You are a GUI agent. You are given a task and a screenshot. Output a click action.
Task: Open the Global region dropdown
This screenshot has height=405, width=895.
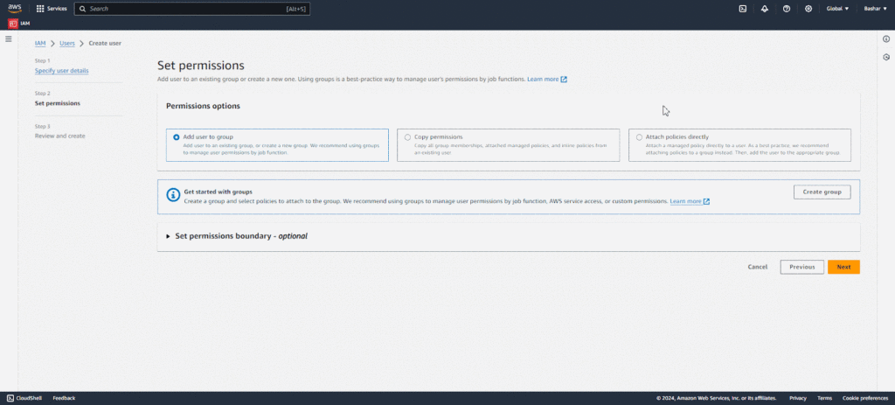[x=837, y=9]
